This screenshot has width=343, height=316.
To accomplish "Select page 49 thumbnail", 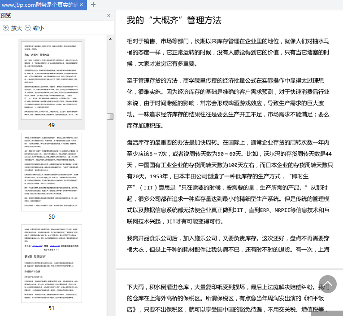I will [52, 81].
